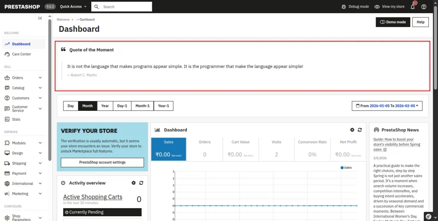Click the Design monitor icon

[x=7, y=153]
